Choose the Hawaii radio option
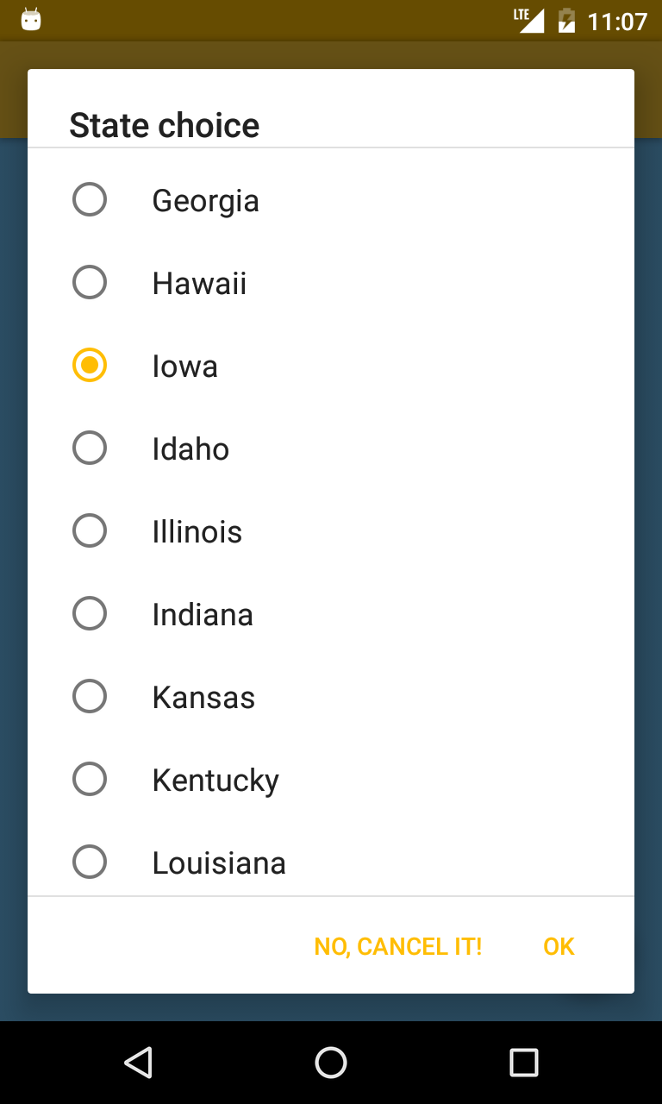This screenshot has height=1104, width=662. (90, 283)
